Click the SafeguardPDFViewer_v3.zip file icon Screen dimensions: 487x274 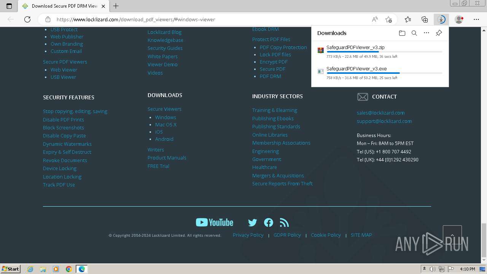[x=321, y=50]
